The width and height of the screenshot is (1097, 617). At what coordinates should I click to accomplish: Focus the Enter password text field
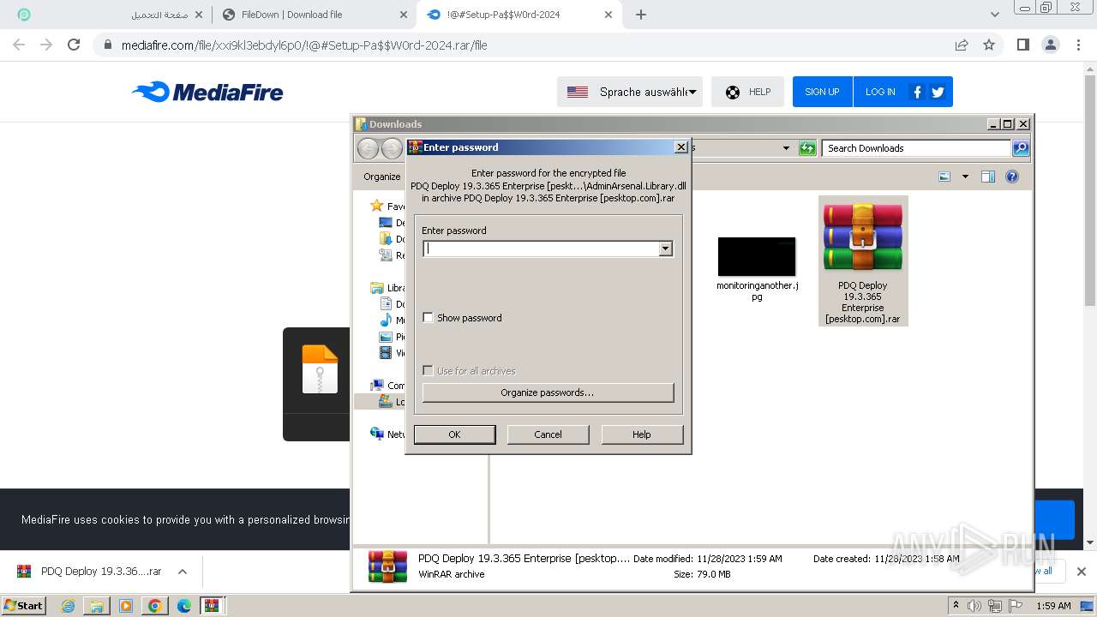(541, 249)
